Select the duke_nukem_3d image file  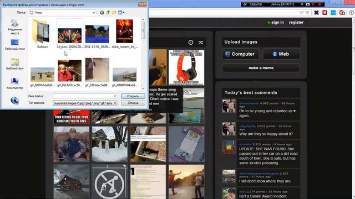point(124,34)
